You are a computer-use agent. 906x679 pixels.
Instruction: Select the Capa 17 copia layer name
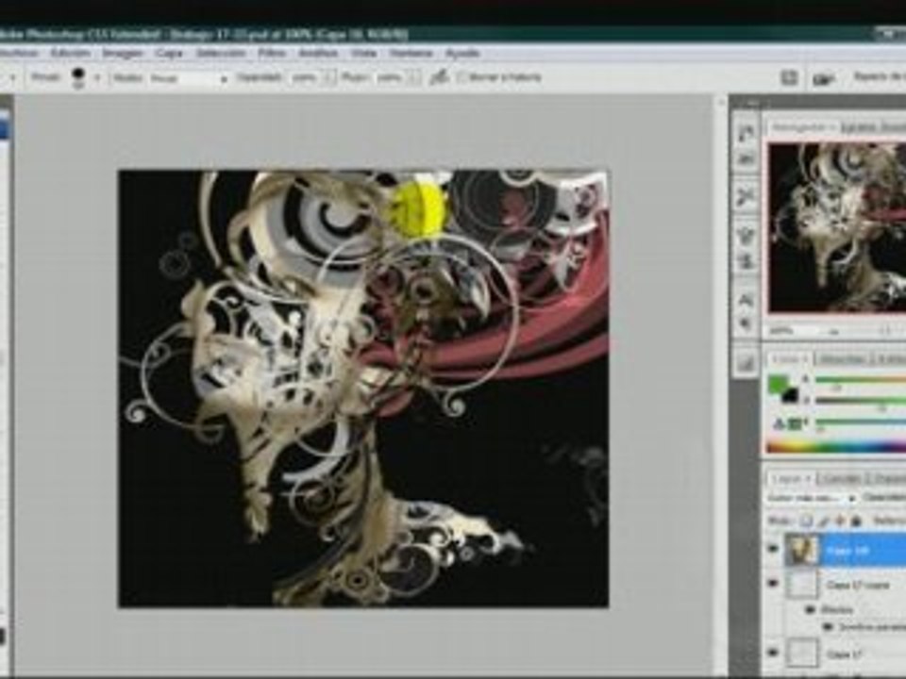[858, 585]
